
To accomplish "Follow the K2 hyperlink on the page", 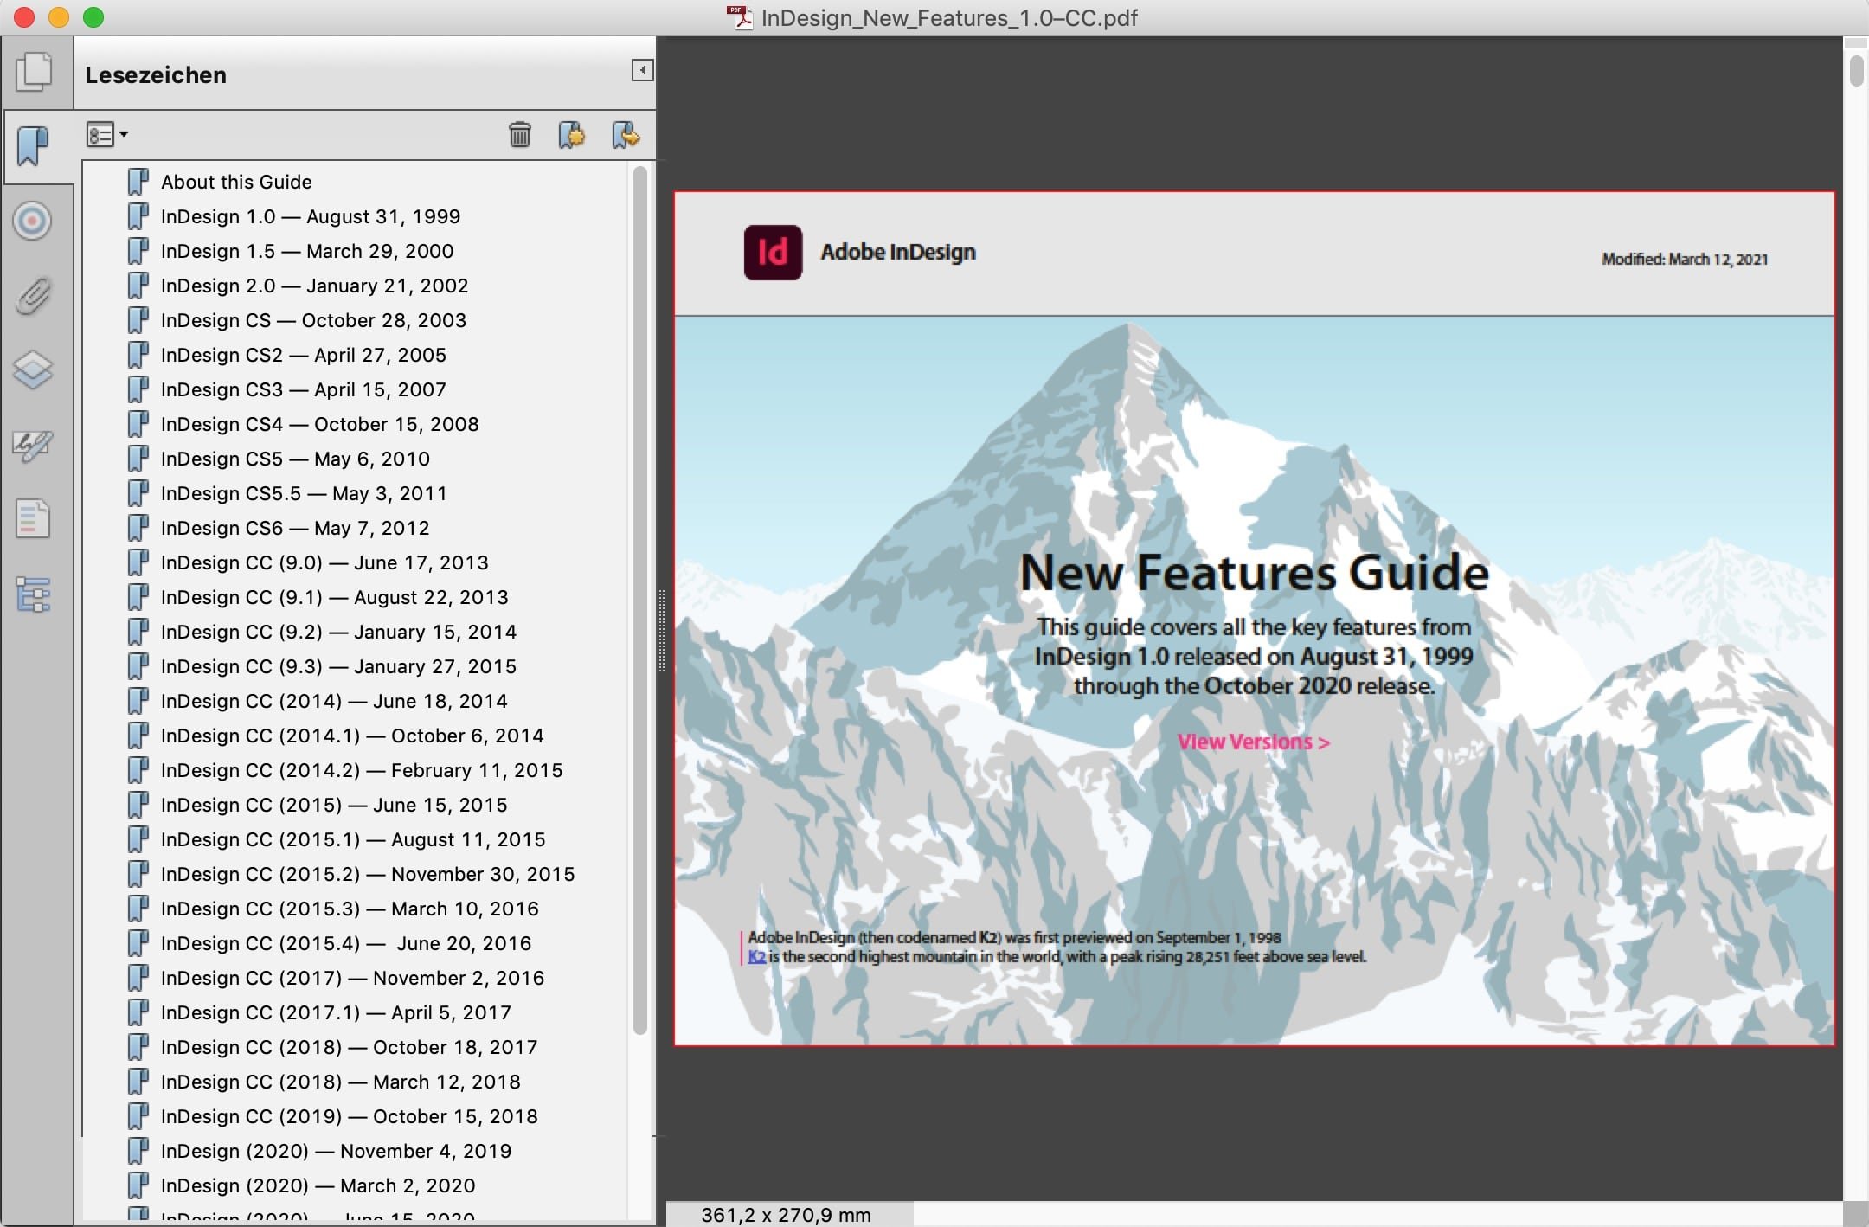I will (756, 956).
